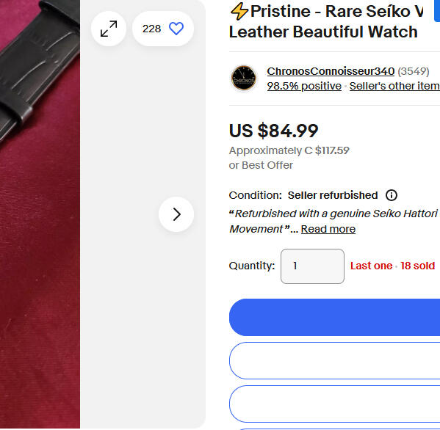This screenshot has width=440, height=430.
Task: Click the Last one 18 sold label
Action: coord(392,266)
